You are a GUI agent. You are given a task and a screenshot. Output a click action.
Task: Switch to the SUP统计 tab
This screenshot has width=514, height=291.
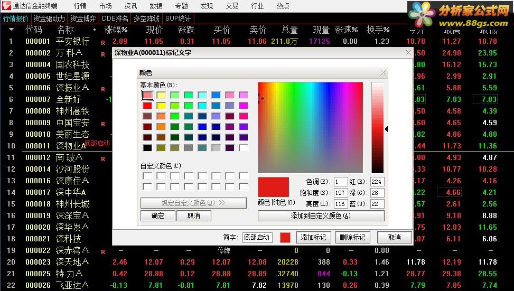point(177,18)
